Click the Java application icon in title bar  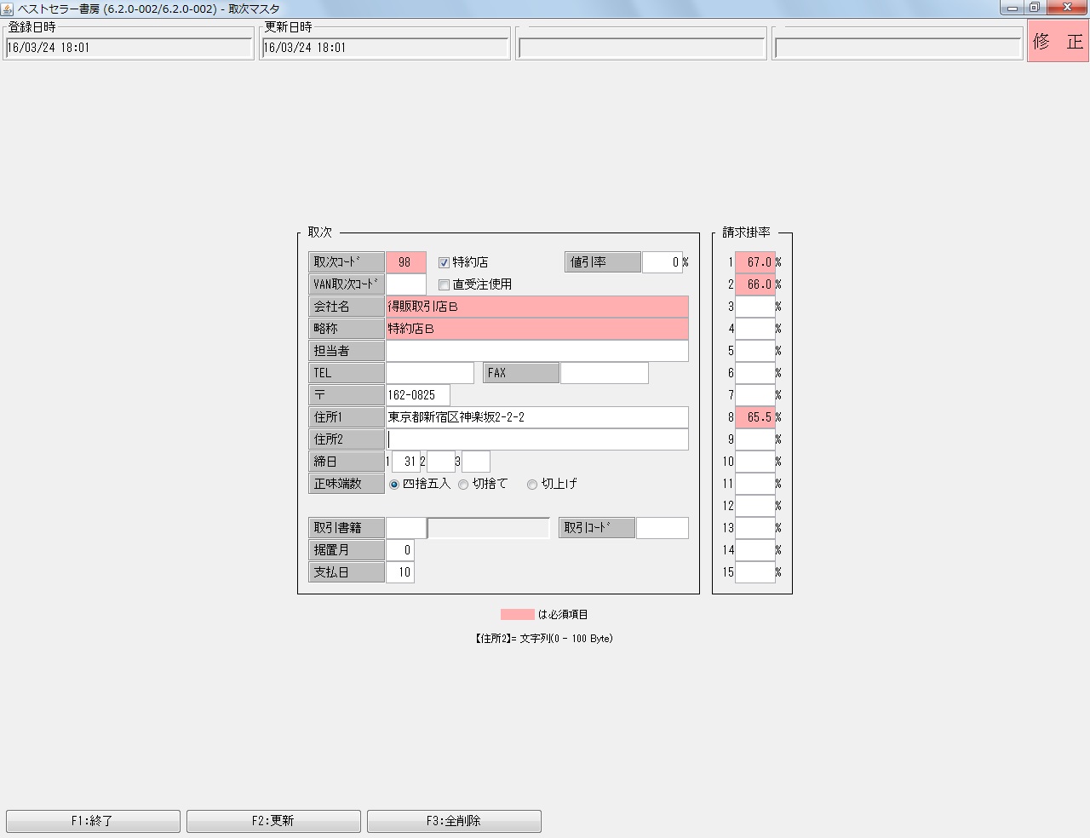point(8,9)
